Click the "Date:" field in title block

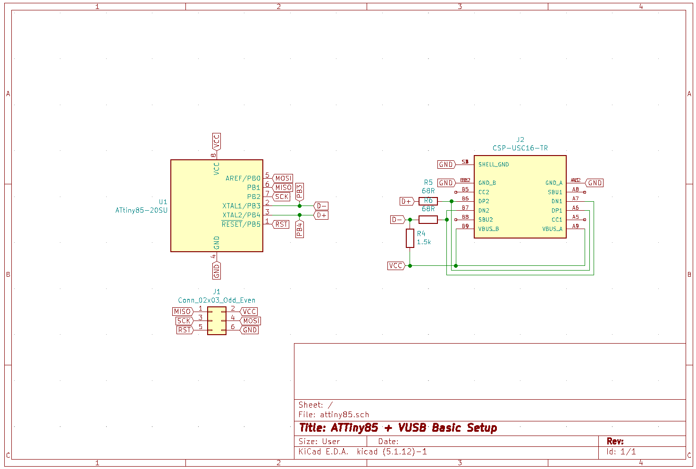click(x=388, y=442)
